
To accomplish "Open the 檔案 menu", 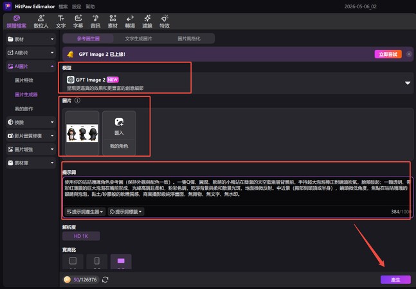I will tap(63, 6).
